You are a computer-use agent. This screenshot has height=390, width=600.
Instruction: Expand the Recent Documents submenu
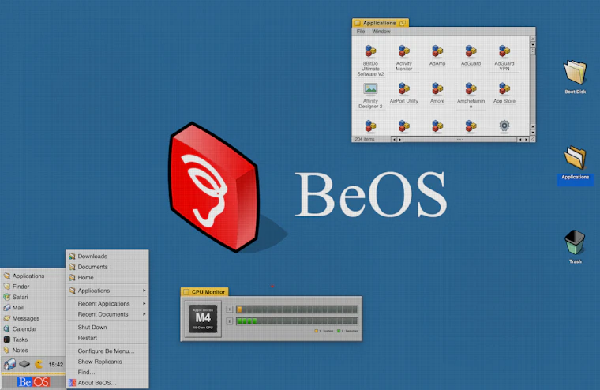point(107,314)
